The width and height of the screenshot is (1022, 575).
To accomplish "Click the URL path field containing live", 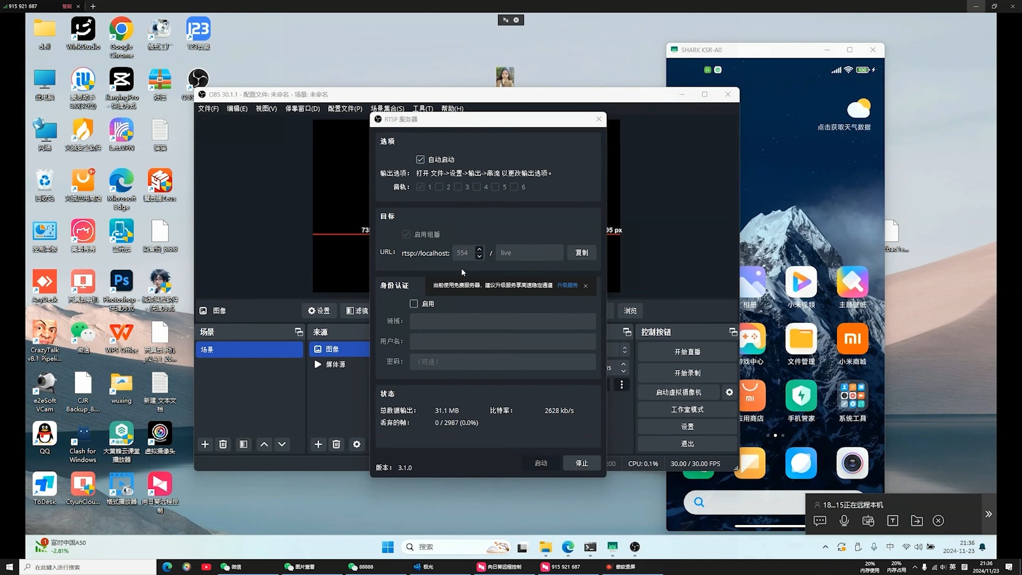I will (529, 253).
